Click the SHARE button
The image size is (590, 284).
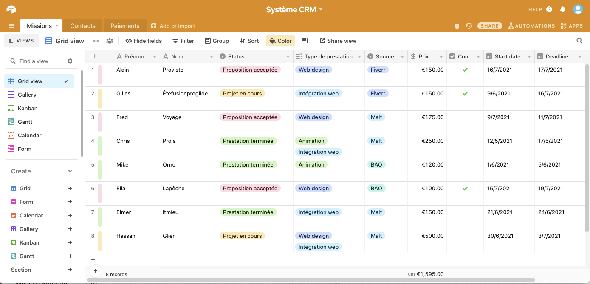(x=490, y=26)
